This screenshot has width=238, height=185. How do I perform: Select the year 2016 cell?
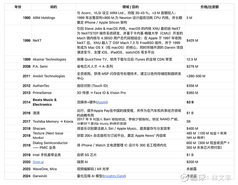click(18, 113)
